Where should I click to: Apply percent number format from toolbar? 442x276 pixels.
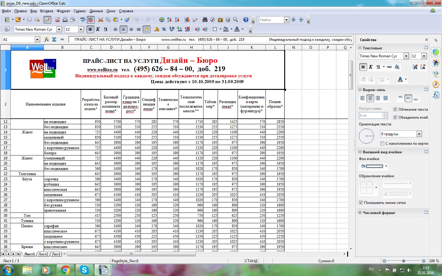click(x=164, y=29)
